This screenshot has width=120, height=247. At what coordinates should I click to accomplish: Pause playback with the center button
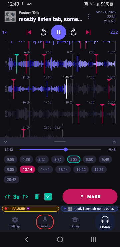coord(58,32)
